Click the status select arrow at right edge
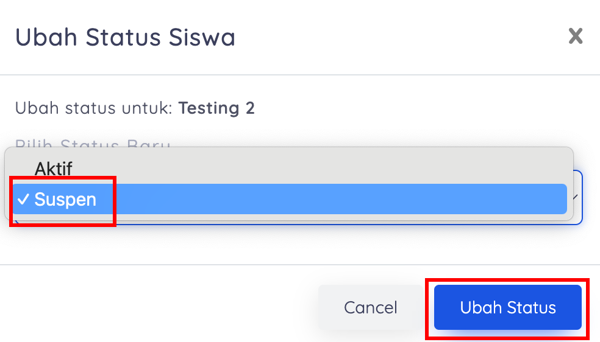Screen dimensions: 600x342 576,197
